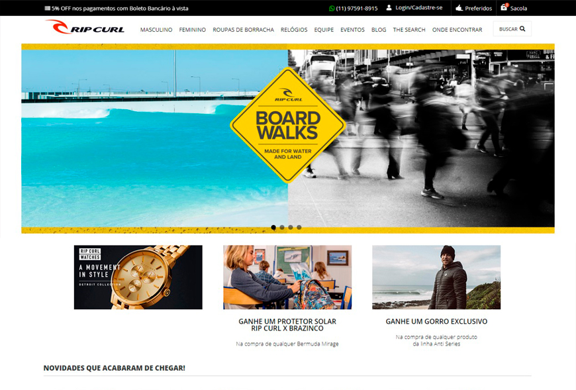The height and width of the screenshot is (390, 576).
Task: Click the Onde Encontrar link
Action: coord(457,30)
